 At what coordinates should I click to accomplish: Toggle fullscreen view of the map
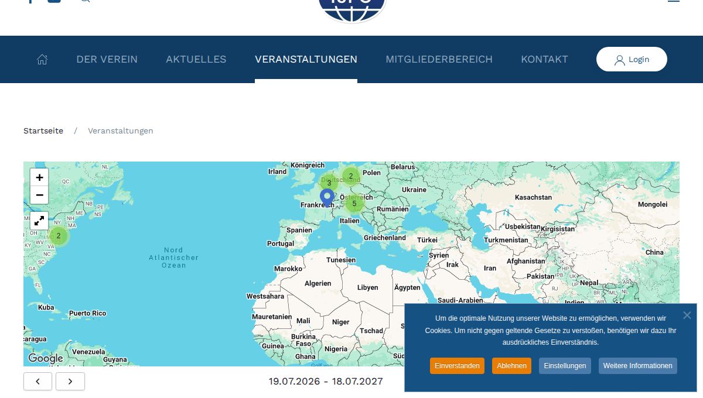[x=39, y=221]
